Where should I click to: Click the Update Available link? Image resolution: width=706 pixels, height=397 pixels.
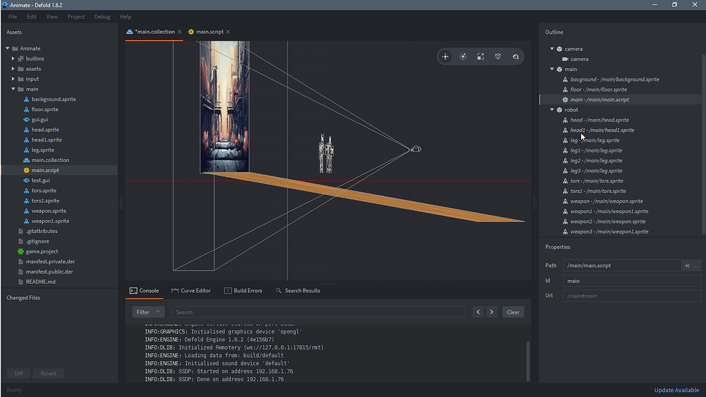point(676,389)
